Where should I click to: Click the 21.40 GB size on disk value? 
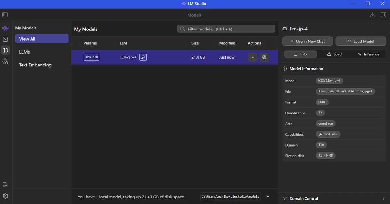[325, 156]
